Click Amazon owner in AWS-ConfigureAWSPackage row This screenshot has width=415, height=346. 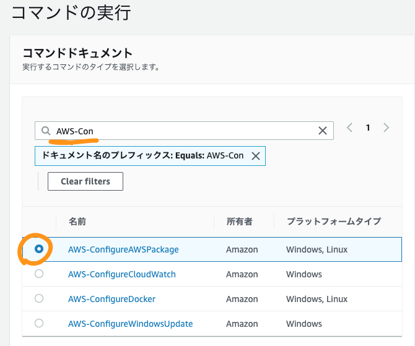(242, 249)
